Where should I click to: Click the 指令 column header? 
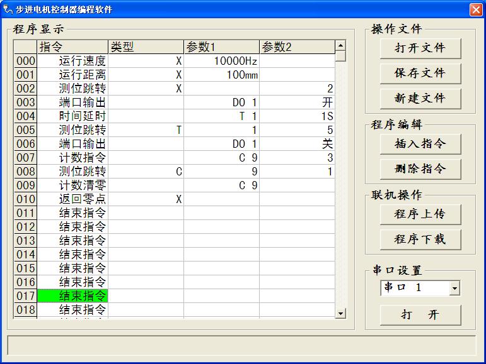[72, 47]
